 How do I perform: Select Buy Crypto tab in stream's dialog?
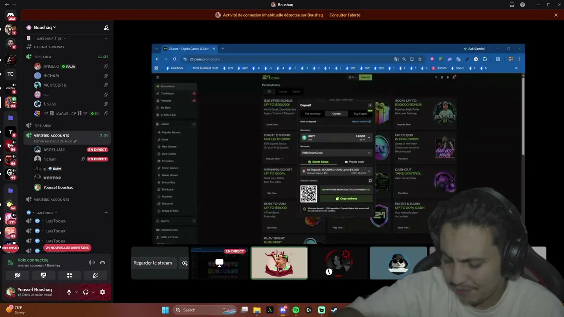[360, 114]
